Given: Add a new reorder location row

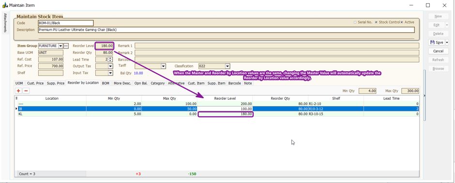Looking at the screenshot, I should point(18,91).
